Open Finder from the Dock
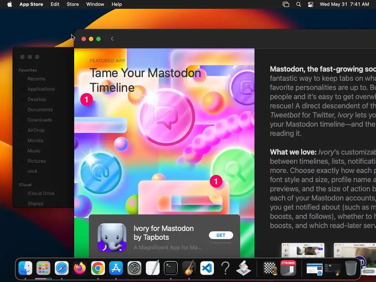The image size is (376, 282). (x=25, y=268)
